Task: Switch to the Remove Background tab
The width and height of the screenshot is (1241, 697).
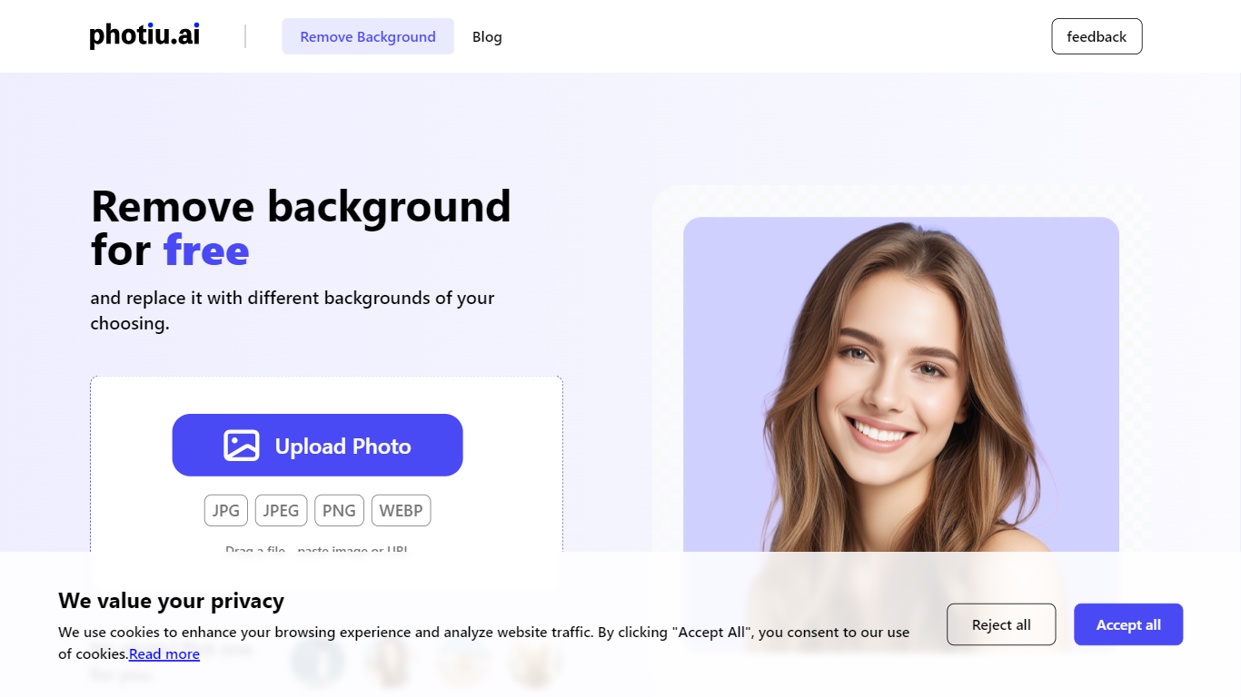Action: coord(368,36)
